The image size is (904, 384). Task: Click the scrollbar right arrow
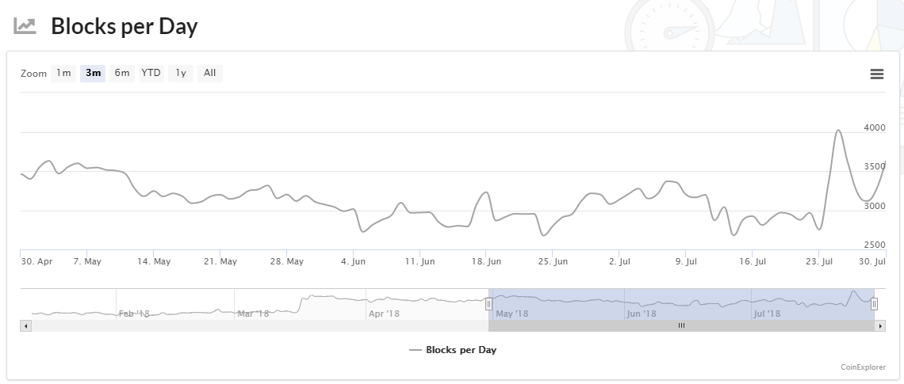tap(879, 325)
